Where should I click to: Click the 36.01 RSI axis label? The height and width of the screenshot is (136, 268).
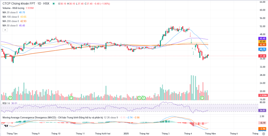click(x=262, y=111)
